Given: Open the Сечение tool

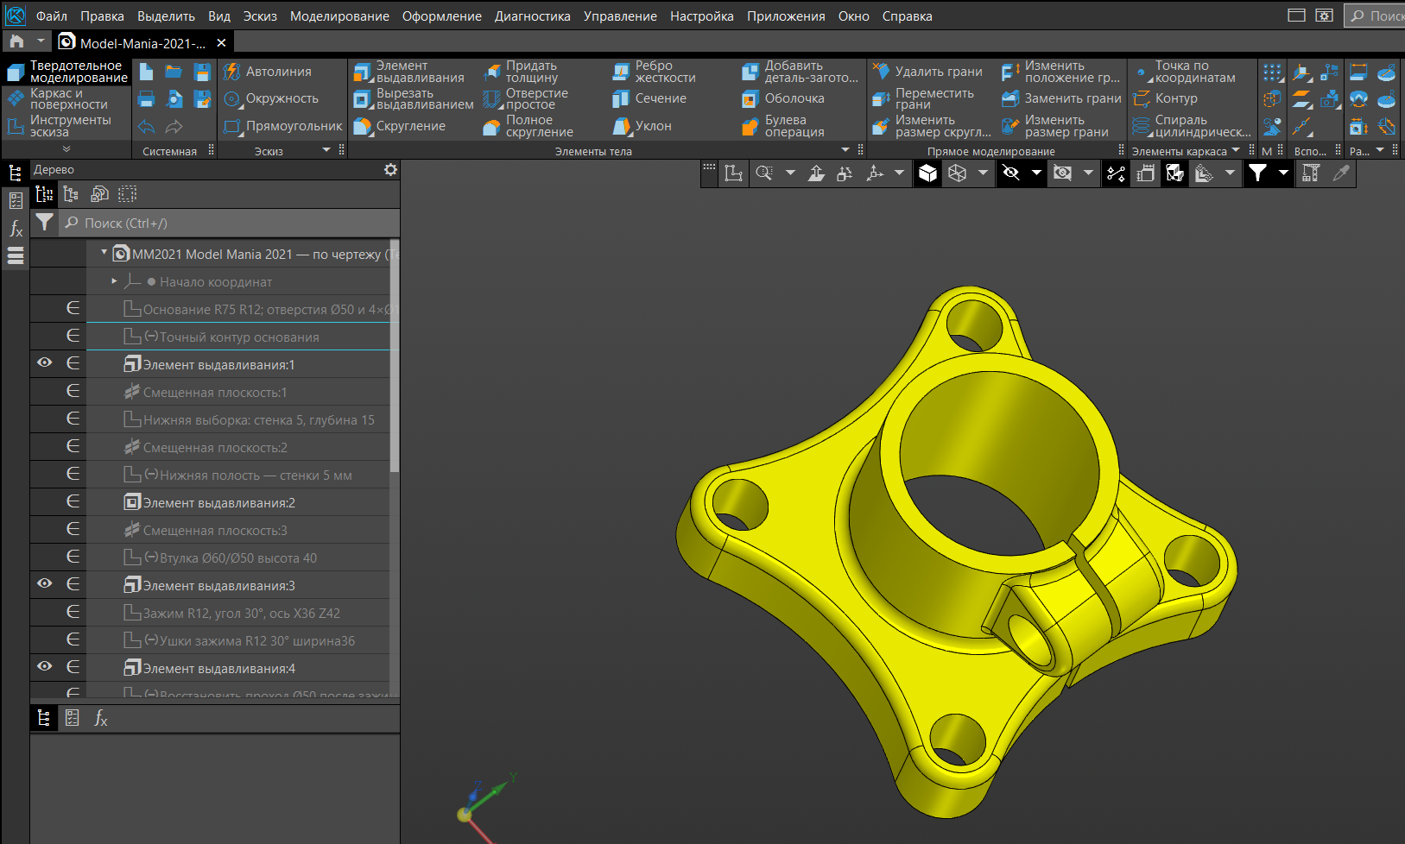Looking at the screenshot, I should (x=649, y=98).
